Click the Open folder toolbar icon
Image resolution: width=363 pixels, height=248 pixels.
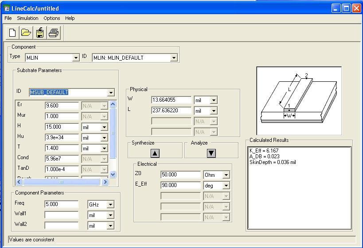26,33
